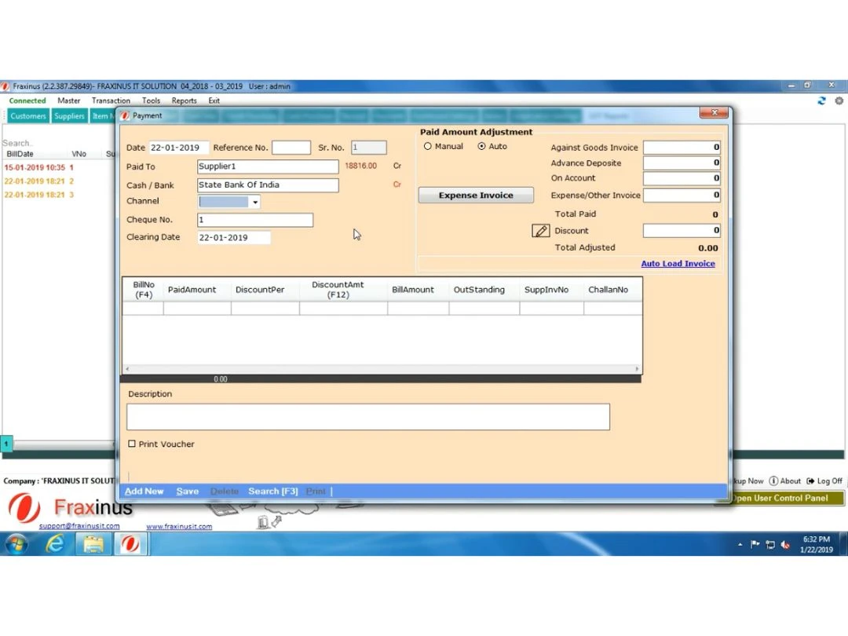This screenshot has height=636, width=848.
Task: Open Windows Explorer folder in taskbar
Action: [x=93, y=544]
